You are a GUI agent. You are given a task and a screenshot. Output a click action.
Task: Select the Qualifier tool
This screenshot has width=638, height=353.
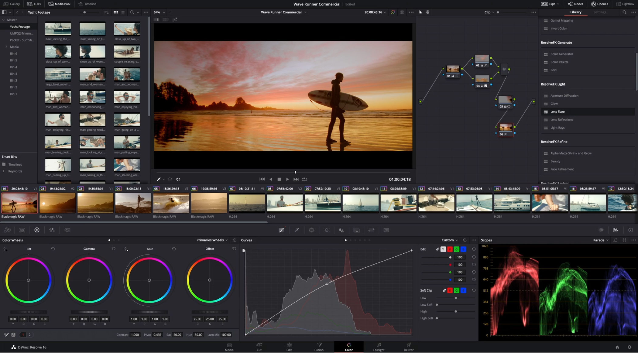[x=296, y=230]
